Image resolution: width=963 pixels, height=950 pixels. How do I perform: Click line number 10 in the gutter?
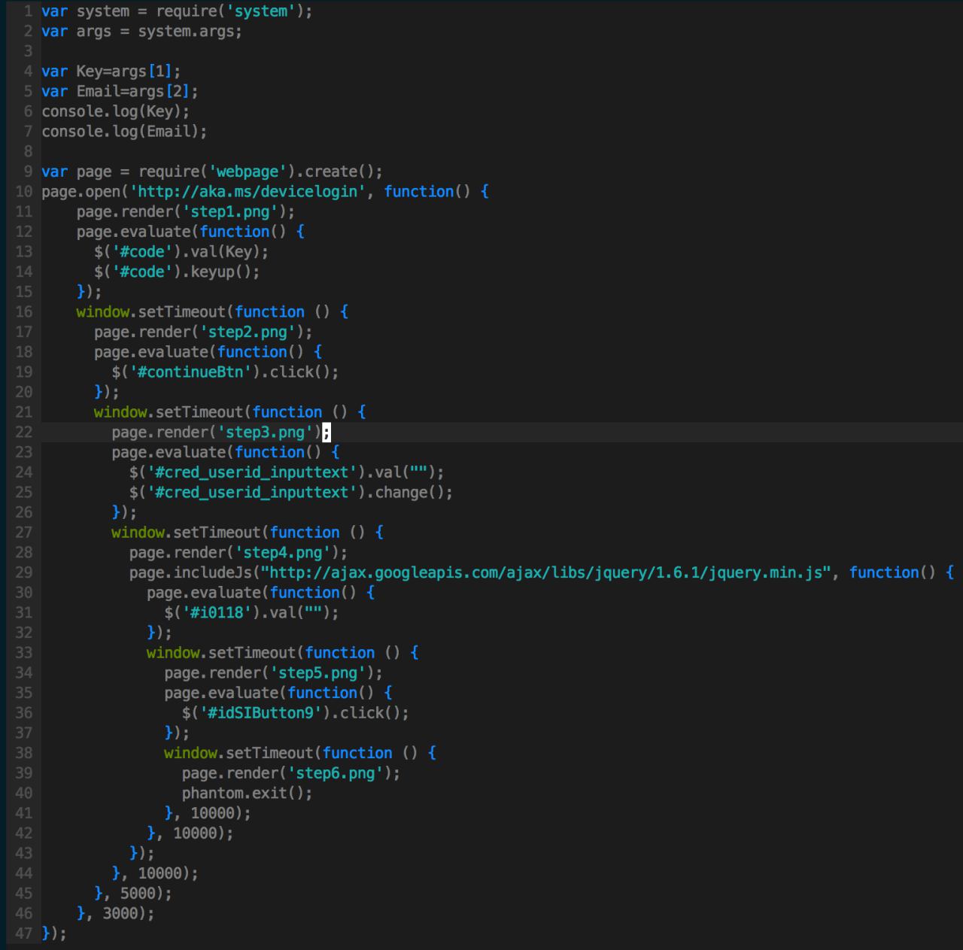pyautogui.click(x=23, y=192)
